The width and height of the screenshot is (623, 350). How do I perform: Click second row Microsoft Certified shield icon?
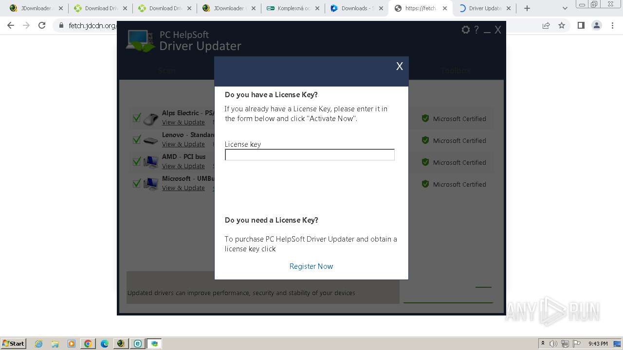point(425,140)
